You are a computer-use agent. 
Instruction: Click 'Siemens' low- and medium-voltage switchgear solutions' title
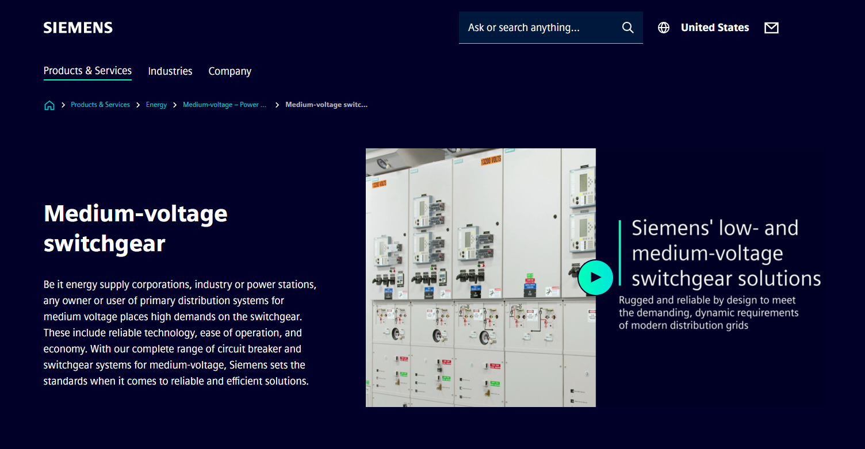(726, 253)
